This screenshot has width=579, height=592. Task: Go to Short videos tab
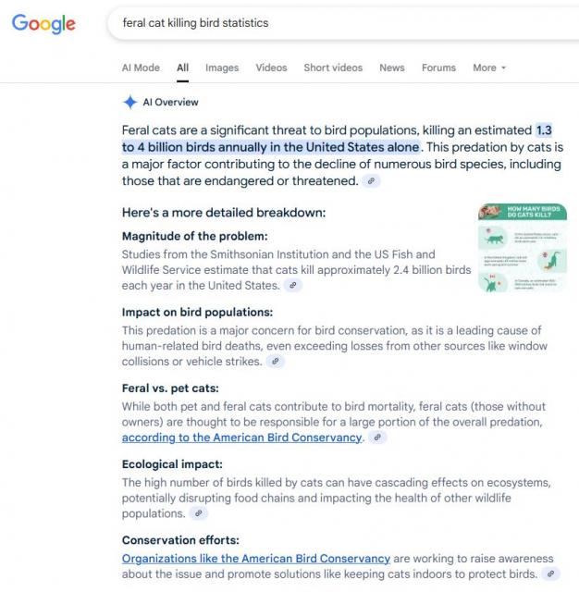click(333, 68)
